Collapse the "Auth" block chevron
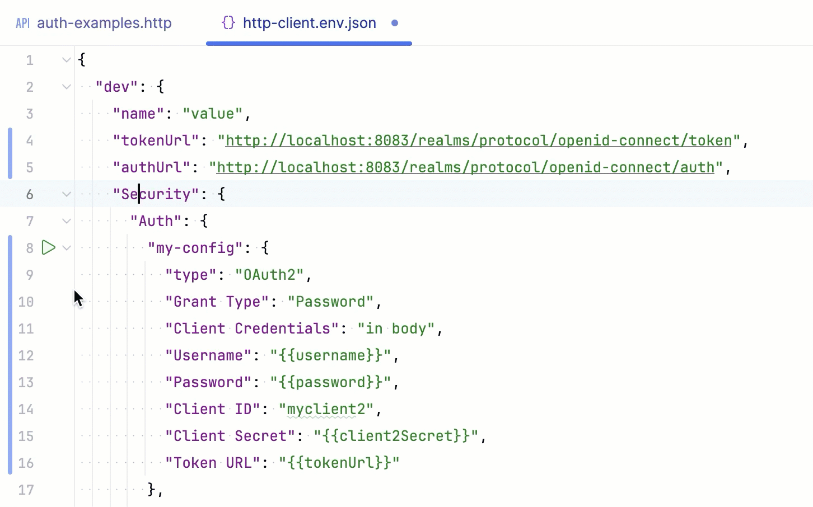Image resolution: width=813 pixels, height=507 pixels. coord(66,221)
